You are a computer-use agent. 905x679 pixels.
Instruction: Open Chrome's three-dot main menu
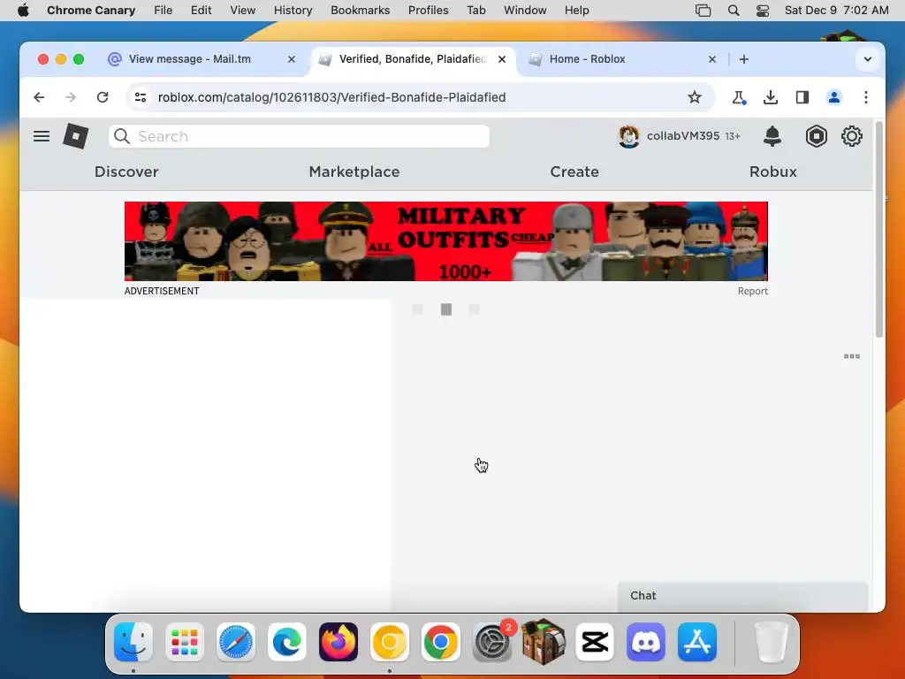click(866, 97)
